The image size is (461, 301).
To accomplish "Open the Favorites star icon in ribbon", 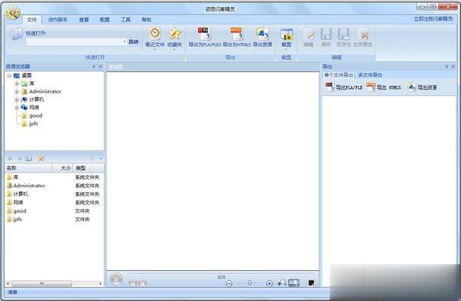I will [174, 34].
